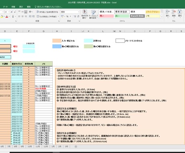The image size is (185, 153).
Task: Select the cell containing 2021/04/29
Action: pos(17,68)
